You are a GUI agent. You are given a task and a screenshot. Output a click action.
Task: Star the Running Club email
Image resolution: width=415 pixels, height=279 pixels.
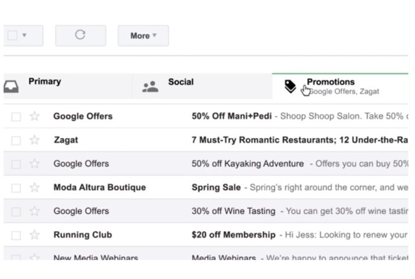pos(34,235)
